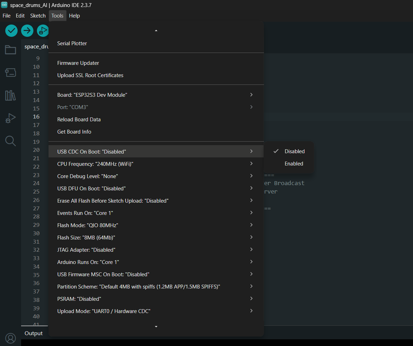This screenshot has width=413, height=346.
Task: Expand Core Debug Level submenu
Action: [x=156, y=176]
